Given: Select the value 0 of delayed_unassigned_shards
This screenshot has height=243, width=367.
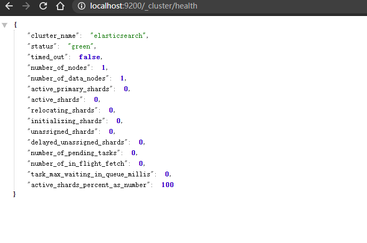Looking at the screenshot, I should click(x=141, y=142).
